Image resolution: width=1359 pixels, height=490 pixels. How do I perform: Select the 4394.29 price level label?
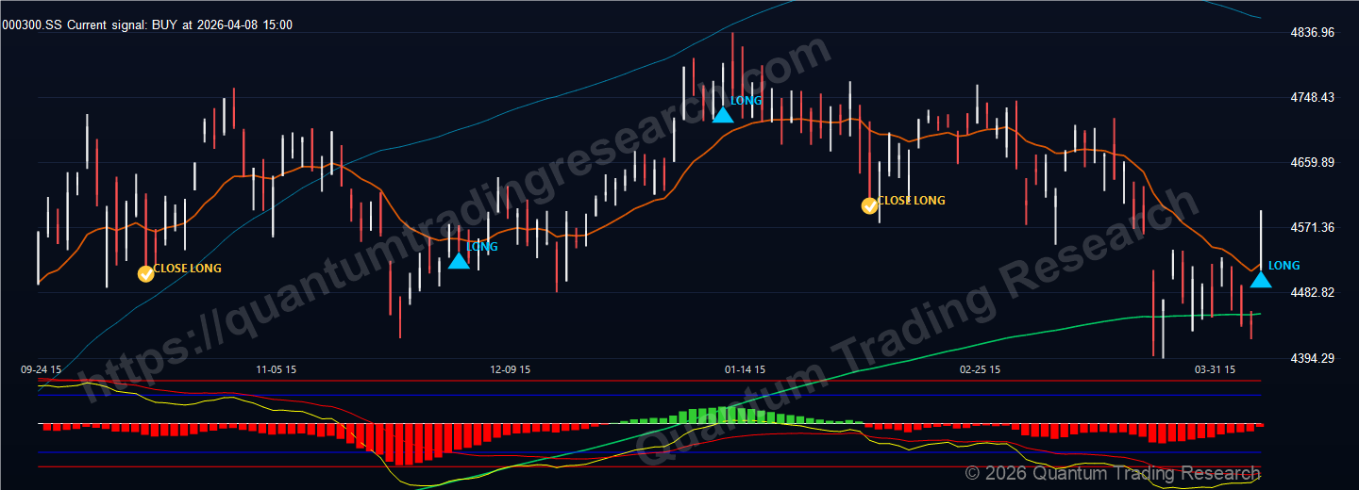1312,358
